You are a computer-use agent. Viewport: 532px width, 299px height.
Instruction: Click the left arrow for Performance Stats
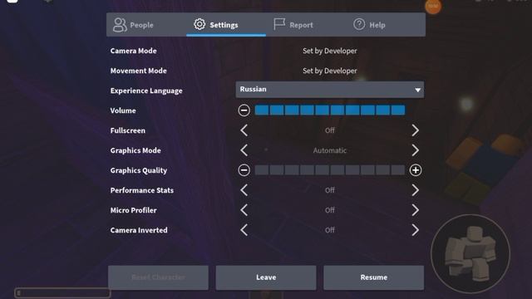click(244, 190)
